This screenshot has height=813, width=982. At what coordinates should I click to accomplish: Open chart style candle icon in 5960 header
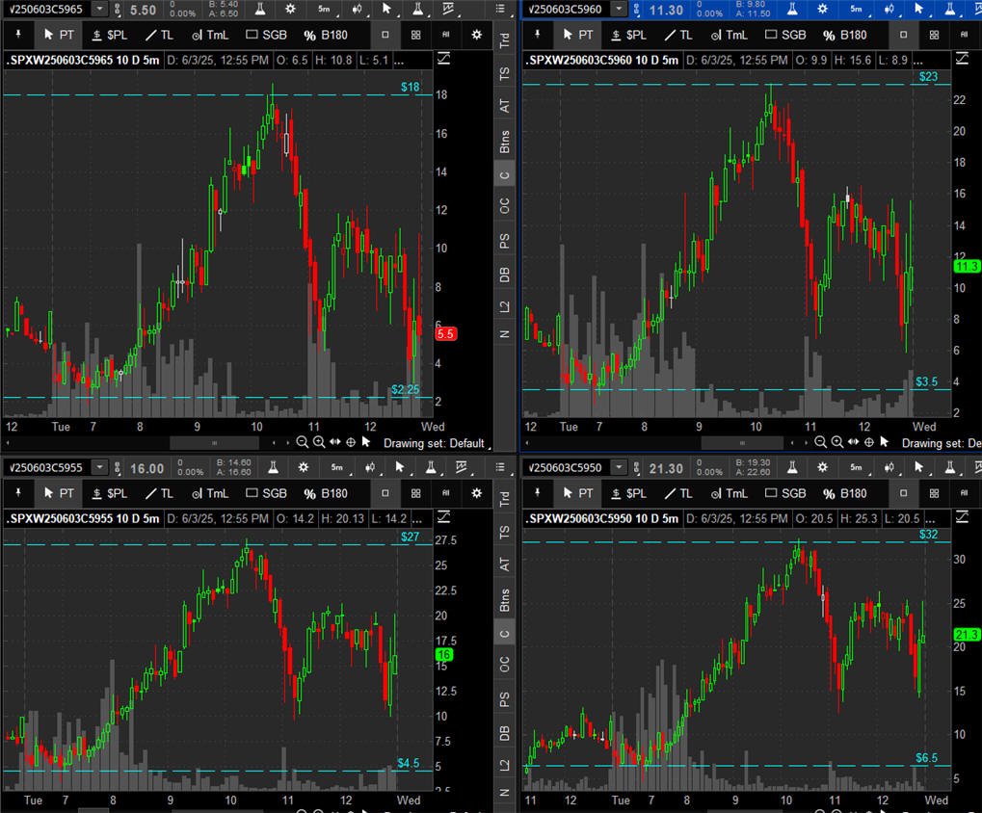889,9
